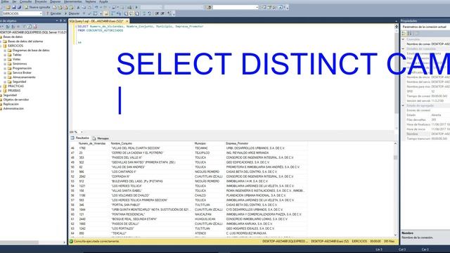Expand the Programación folder node

click(5, 68)
